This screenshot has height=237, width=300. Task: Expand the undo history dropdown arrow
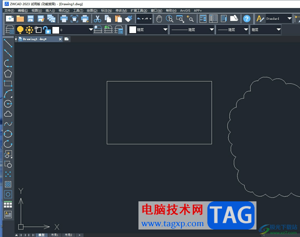coord(143,19)
